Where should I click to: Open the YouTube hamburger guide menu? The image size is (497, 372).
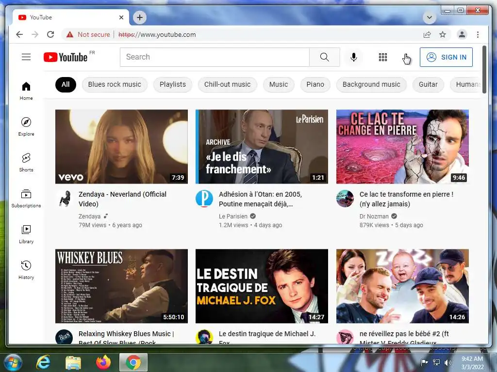coord(26,57)
